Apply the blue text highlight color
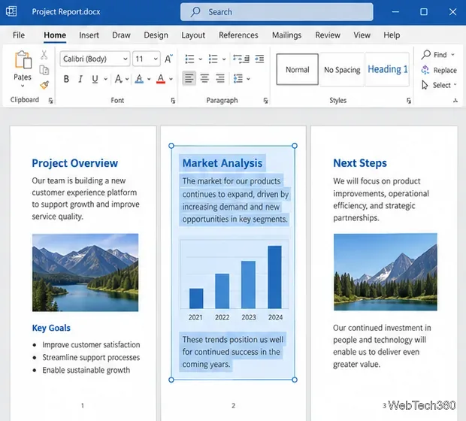Image resolution: width=466 pixels, height=421 pixels. [139, 79]
